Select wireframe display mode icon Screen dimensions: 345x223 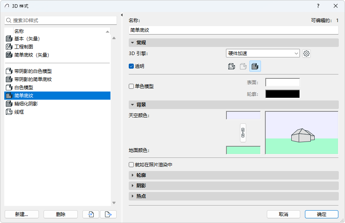231,66
